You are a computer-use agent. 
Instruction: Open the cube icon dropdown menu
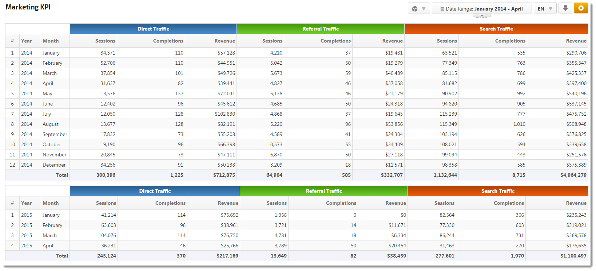pos(419,8)
